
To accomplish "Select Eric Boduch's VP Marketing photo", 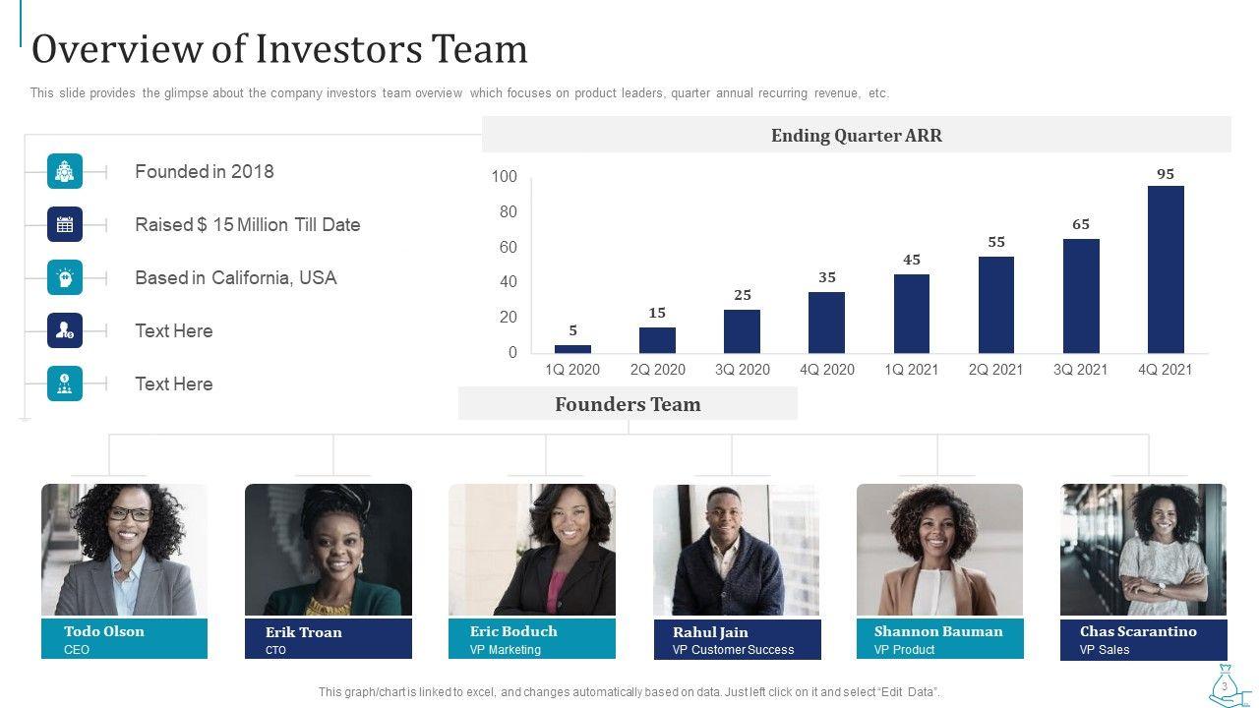I will point(532,550).
